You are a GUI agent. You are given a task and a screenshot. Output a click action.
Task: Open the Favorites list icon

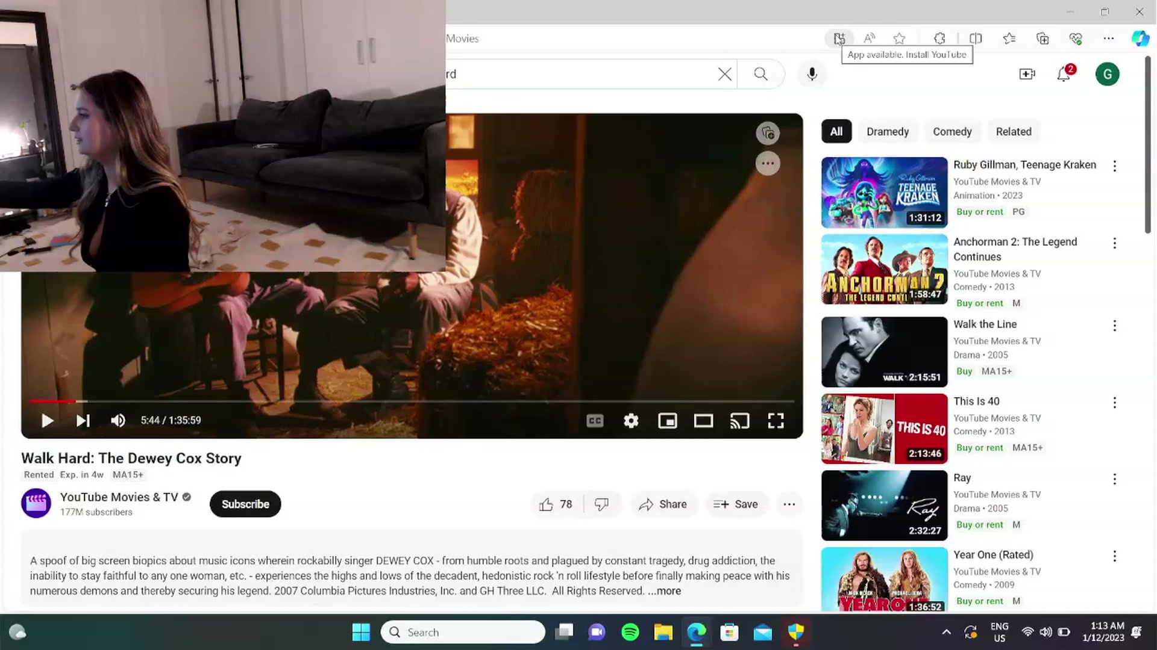[x=1009, y=39]
